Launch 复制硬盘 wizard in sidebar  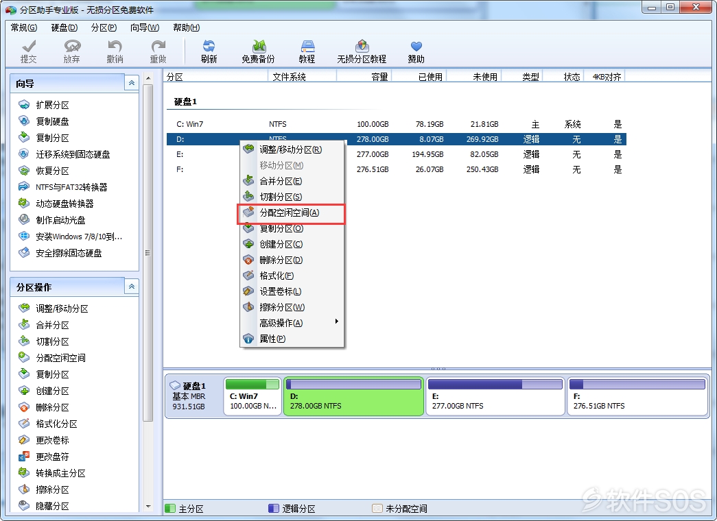[44, 121]
